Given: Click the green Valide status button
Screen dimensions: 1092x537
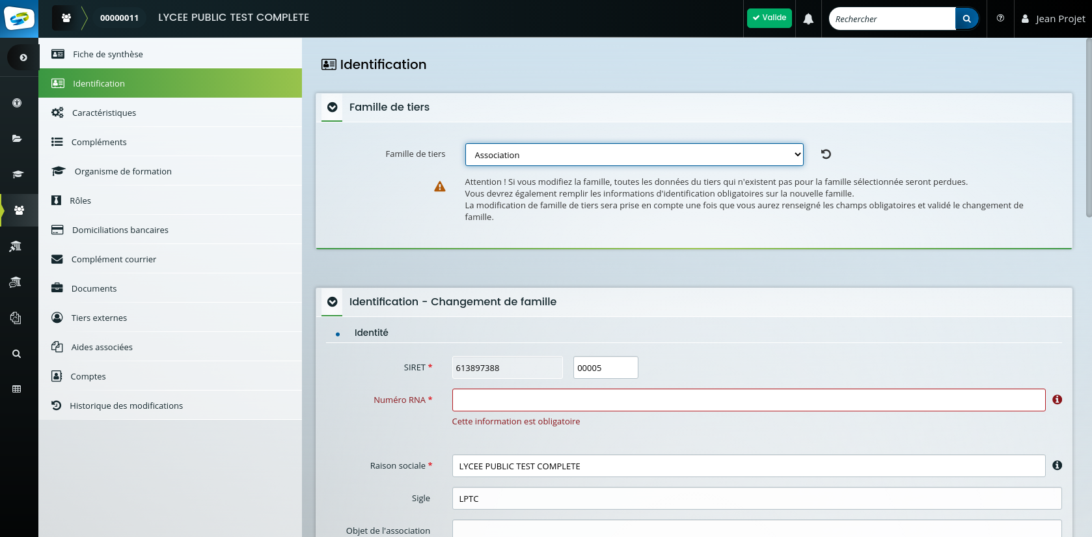Looking at the screenshot, I should pos(769,18).
